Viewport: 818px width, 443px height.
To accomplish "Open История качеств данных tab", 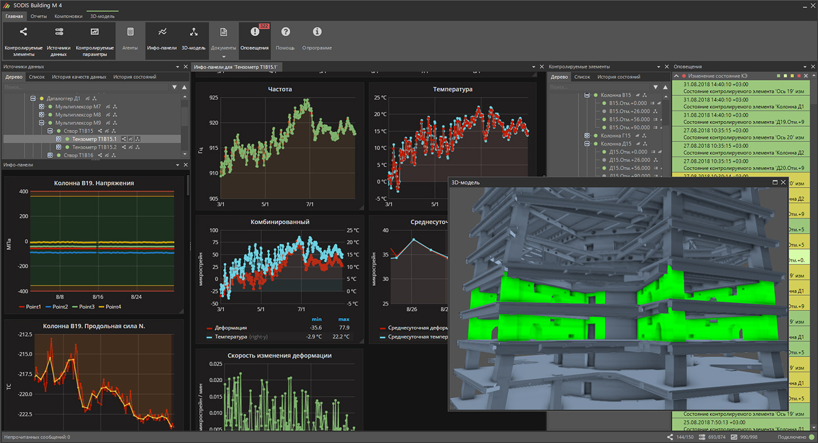I will 79,77.
